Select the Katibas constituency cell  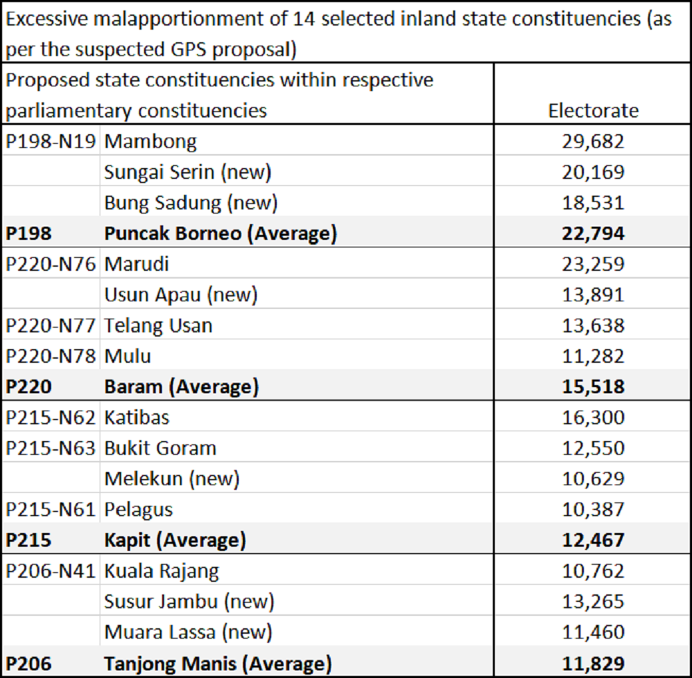tap(136, 417)
